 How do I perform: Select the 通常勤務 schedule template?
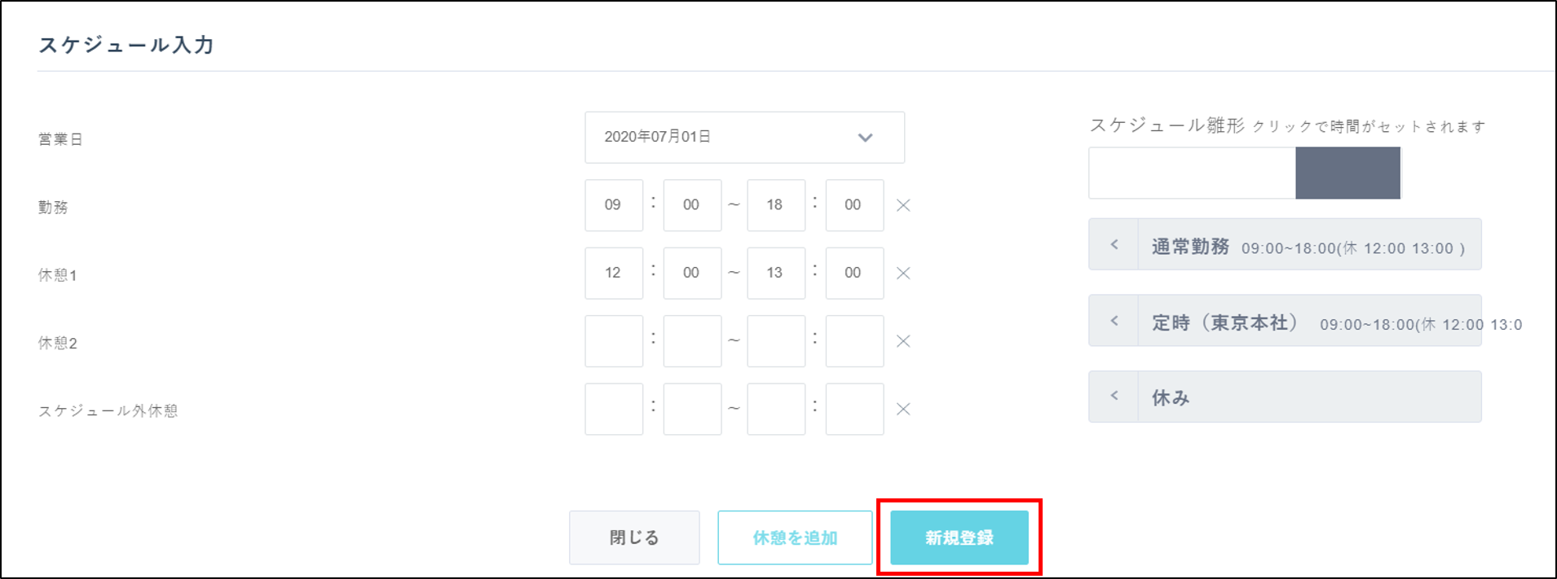pos(1308,245)
